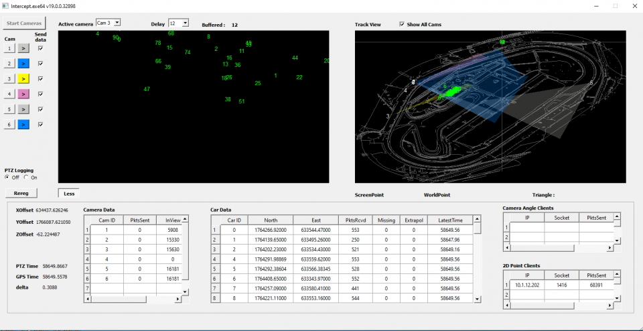The width and height of the screenshot is (643, 331).
Task: Click the blue arrow button for Cam 6
Action: click(x=23, y=124)
